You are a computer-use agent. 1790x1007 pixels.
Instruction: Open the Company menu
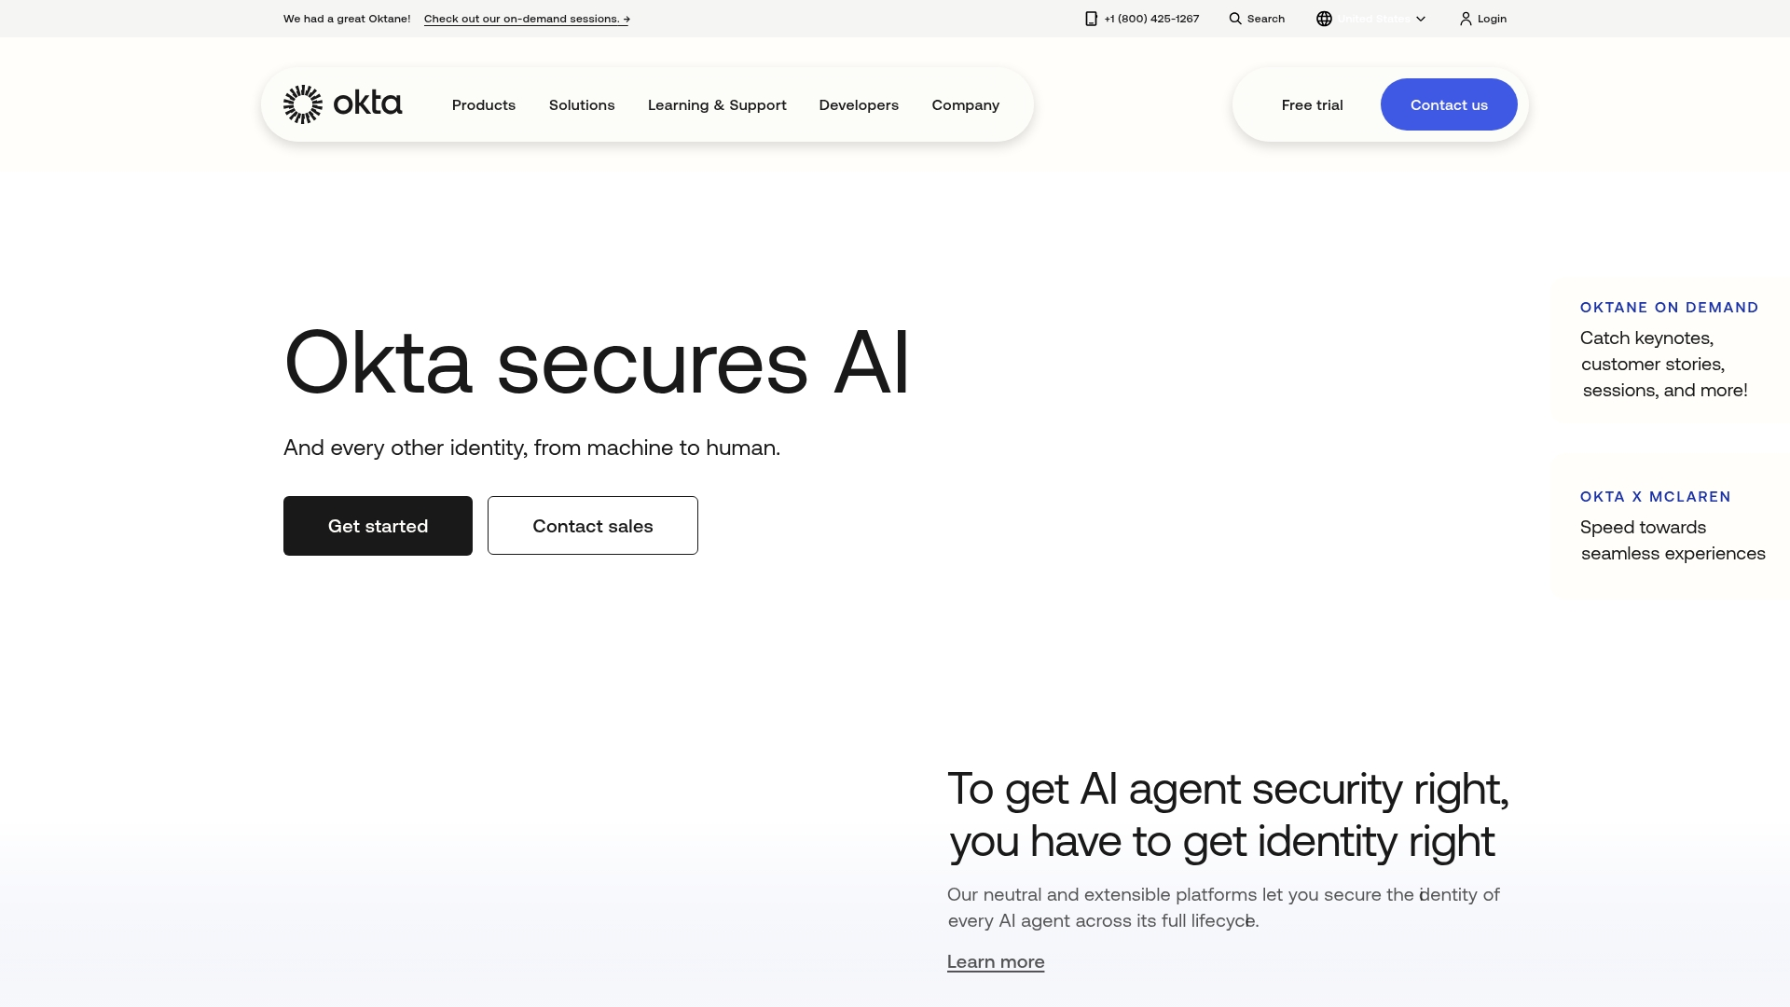pyautogui.click(x=965, y=104)
